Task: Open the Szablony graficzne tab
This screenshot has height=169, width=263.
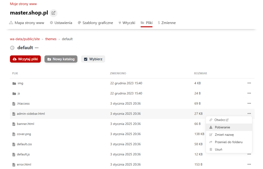Action: coord(95,23)
